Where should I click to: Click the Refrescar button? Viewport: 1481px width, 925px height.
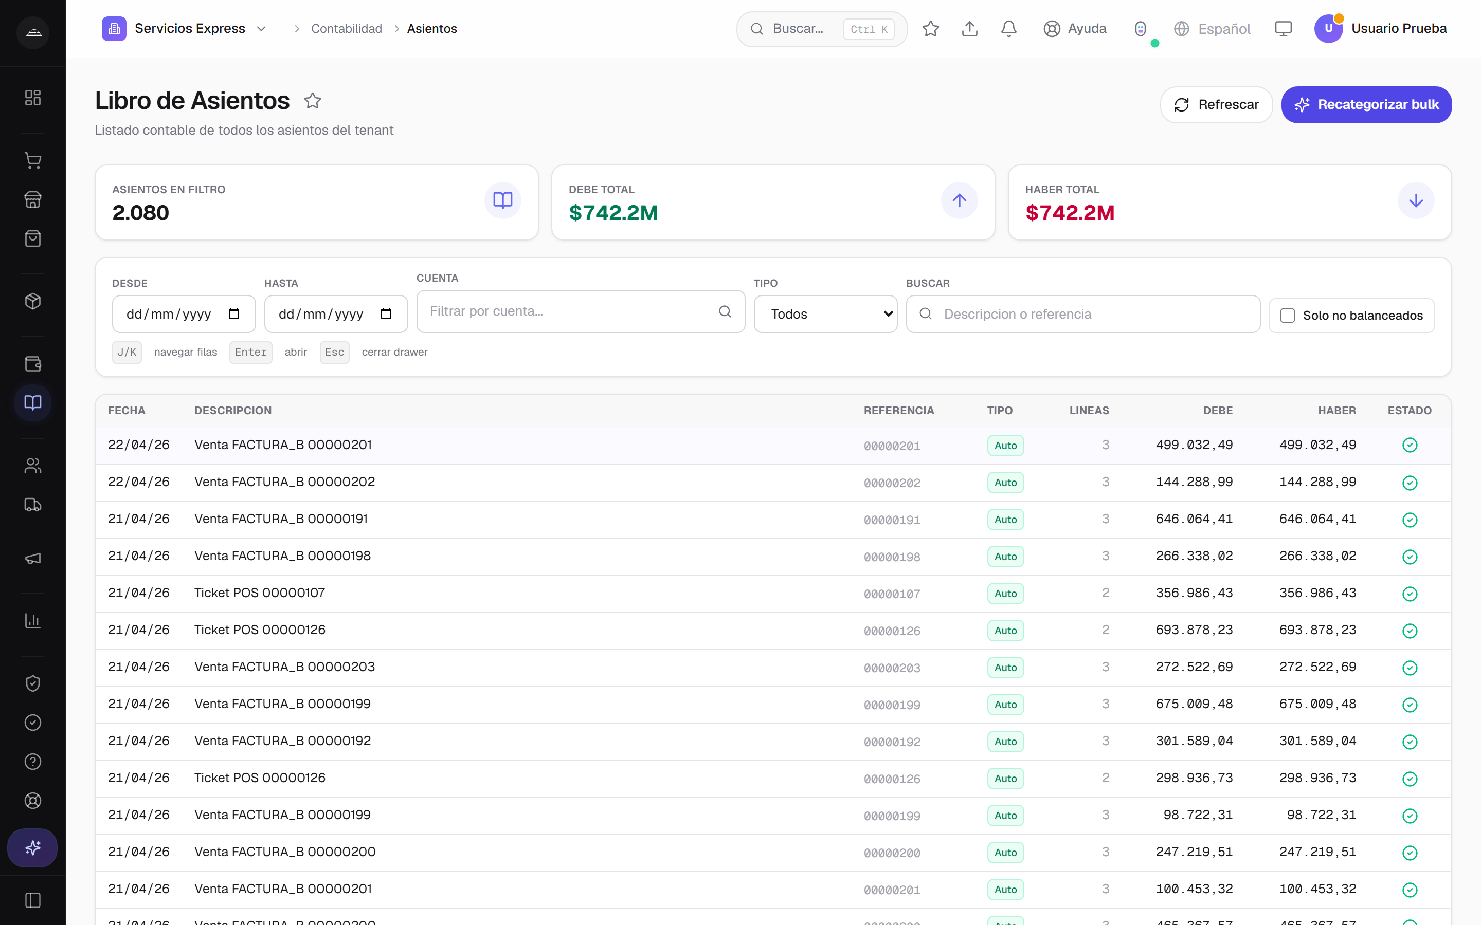coord(1216,105)
